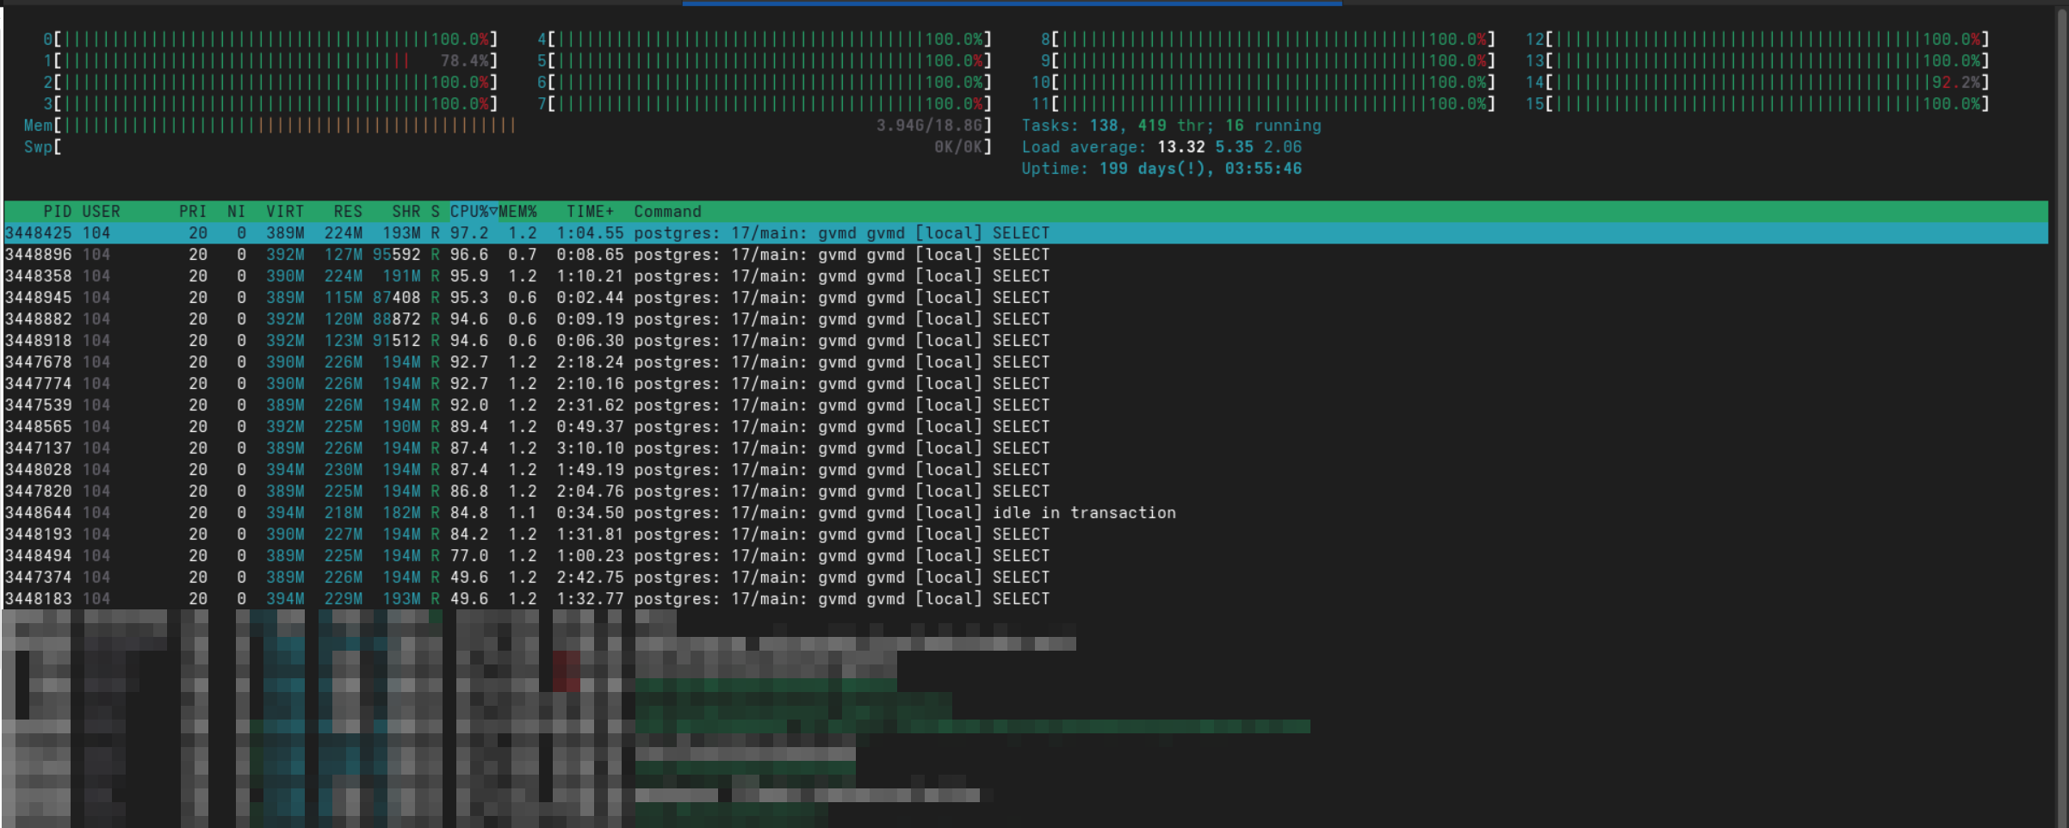Screen dimensions: 2069x828
Task: Select process row with PID 3447820
Action: coord(1025,491)
